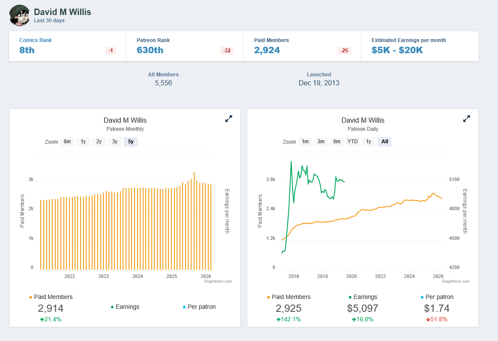Select 5y zoom on monthly chart
498x341 pixels.
[x=131, y=142]
